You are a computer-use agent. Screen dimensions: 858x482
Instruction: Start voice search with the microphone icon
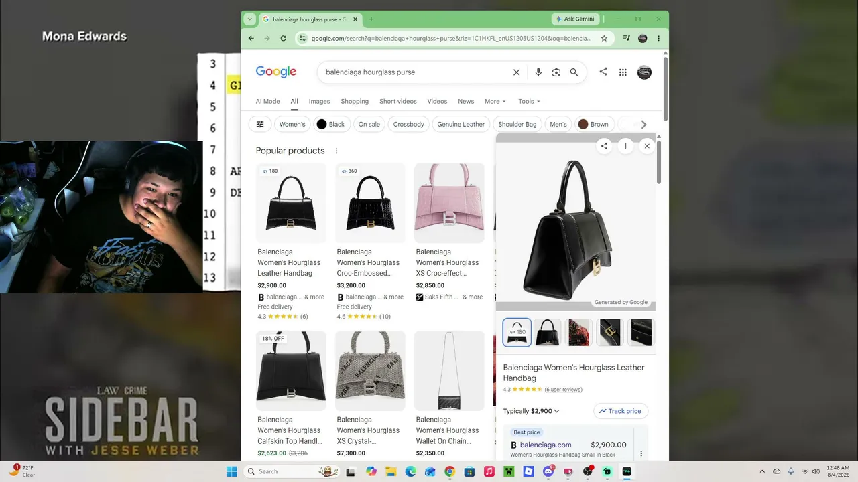538,72
